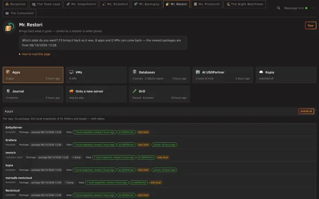The height and width of the screenshot is (199, 319).
Task: Click the Apps card box icon
Action: (8, 72)
